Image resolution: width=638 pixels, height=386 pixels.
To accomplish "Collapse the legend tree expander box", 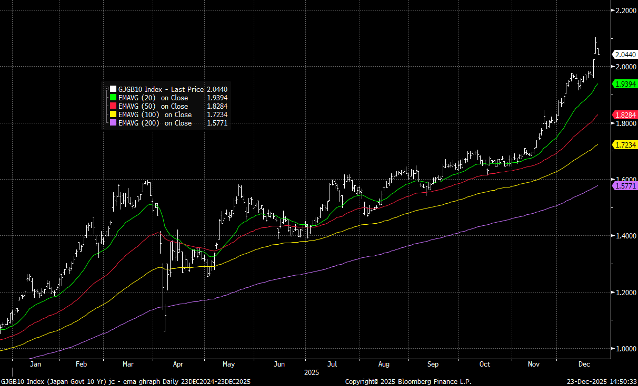I will point(107,89).
